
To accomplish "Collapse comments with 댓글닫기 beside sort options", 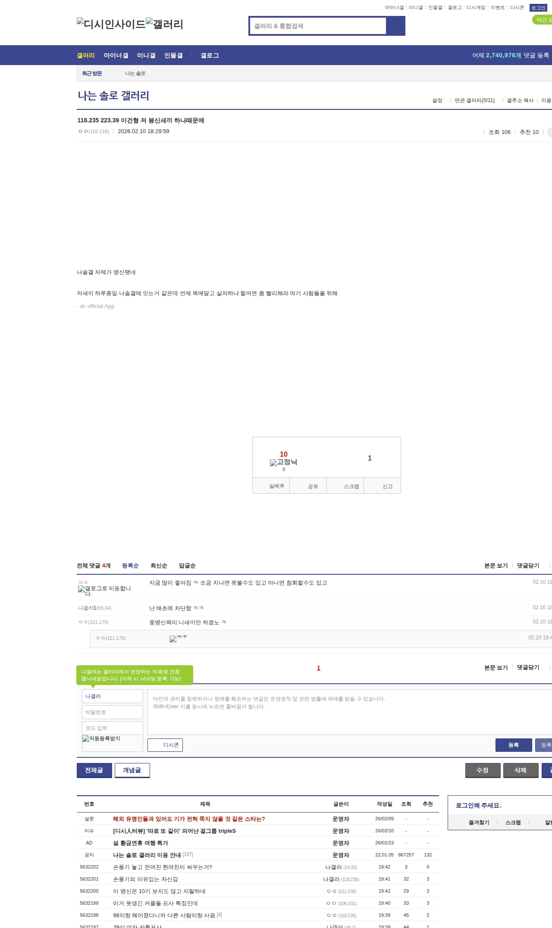I will 528,566.
